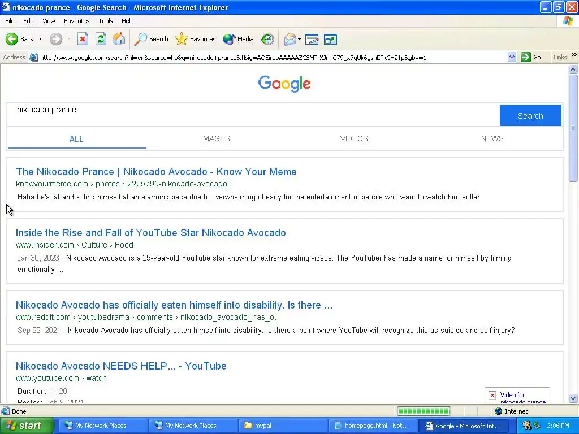Click scrollbar down arrow
The width and height of the screenshot is (579, 434).
(573, 398)
